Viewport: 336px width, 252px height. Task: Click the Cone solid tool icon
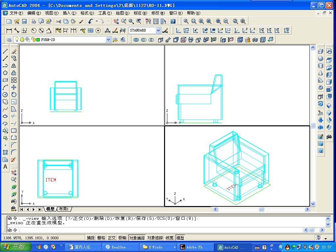click(x=320, y=73)
